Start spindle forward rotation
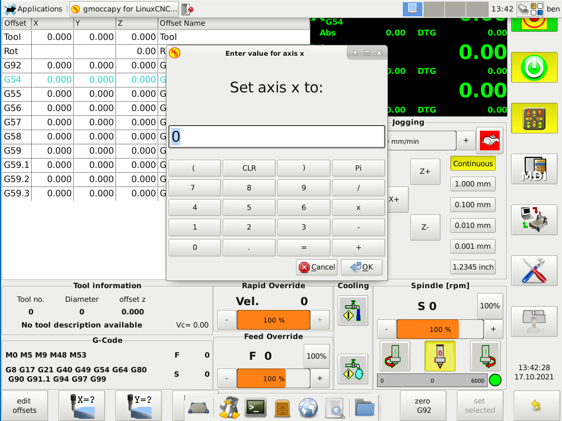 click(x=485, y=356)
